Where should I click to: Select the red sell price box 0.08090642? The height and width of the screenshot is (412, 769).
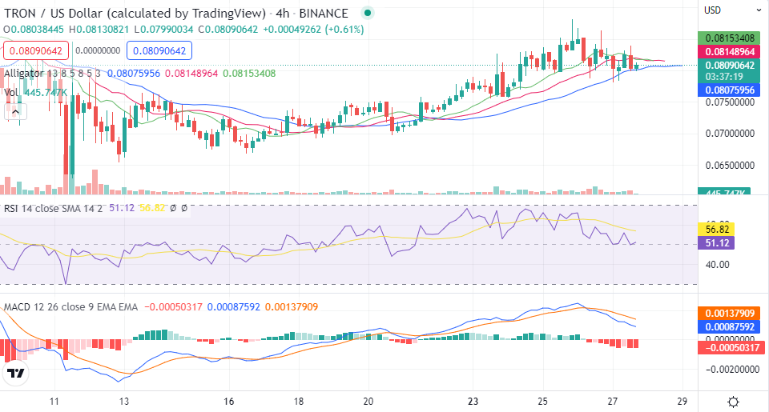[x=36, y=51]
